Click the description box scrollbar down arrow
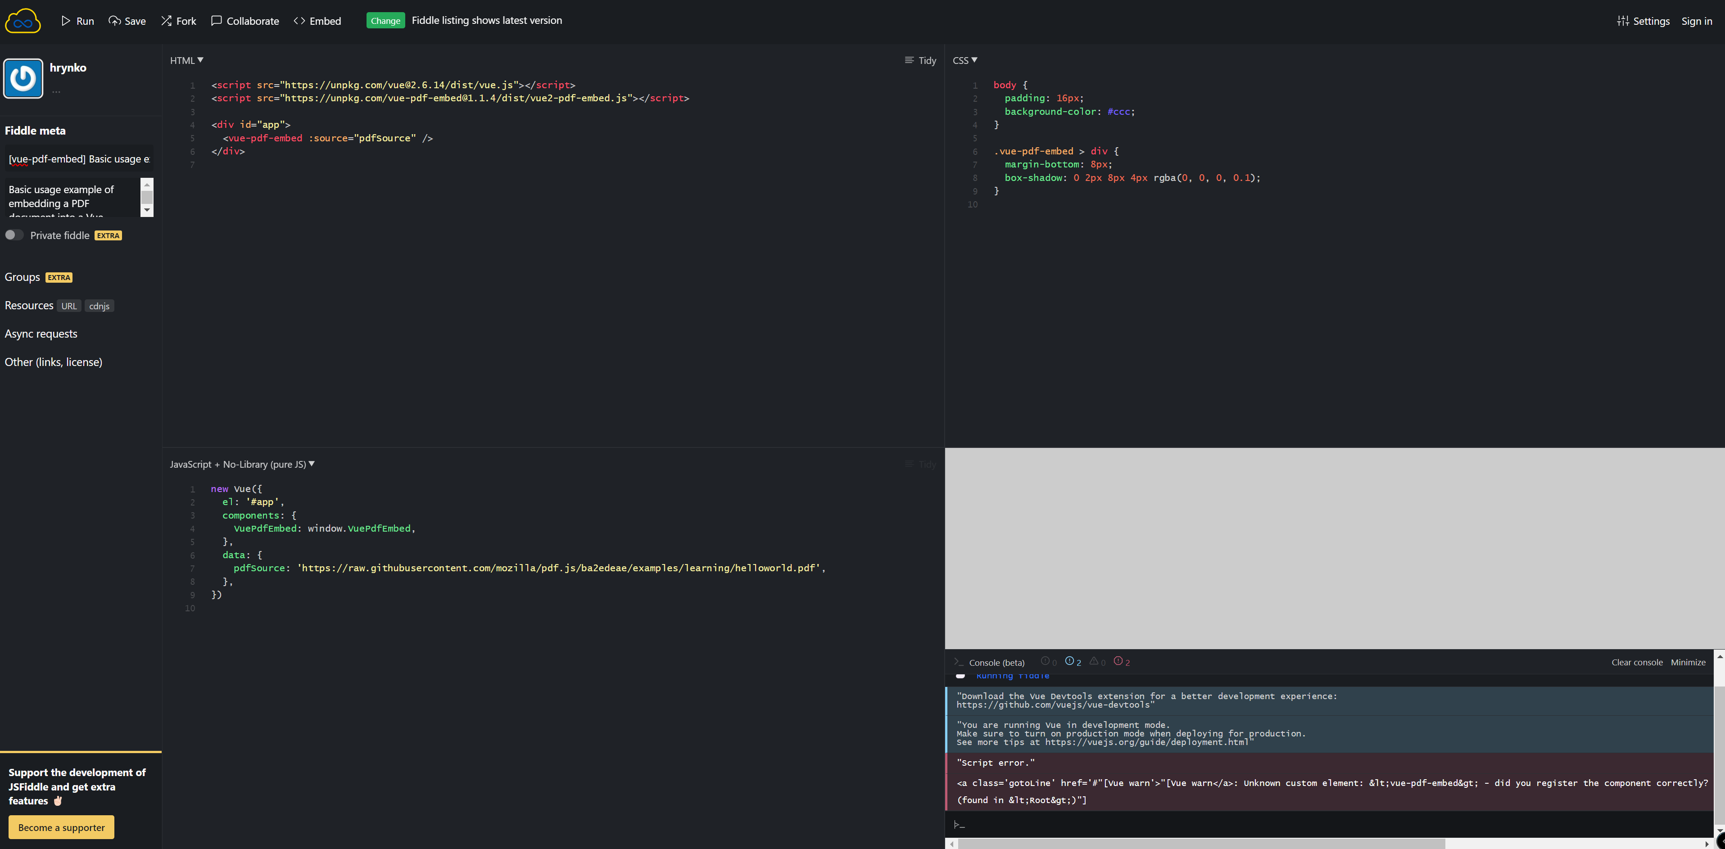This screenshot has height=849, width=1725. click(147, 210)
